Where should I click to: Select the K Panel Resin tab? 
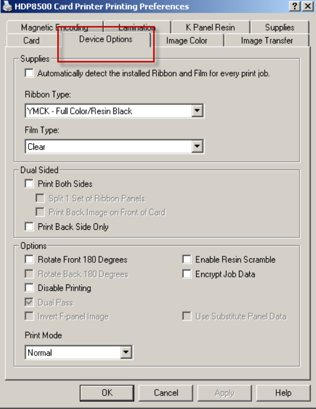210,27
